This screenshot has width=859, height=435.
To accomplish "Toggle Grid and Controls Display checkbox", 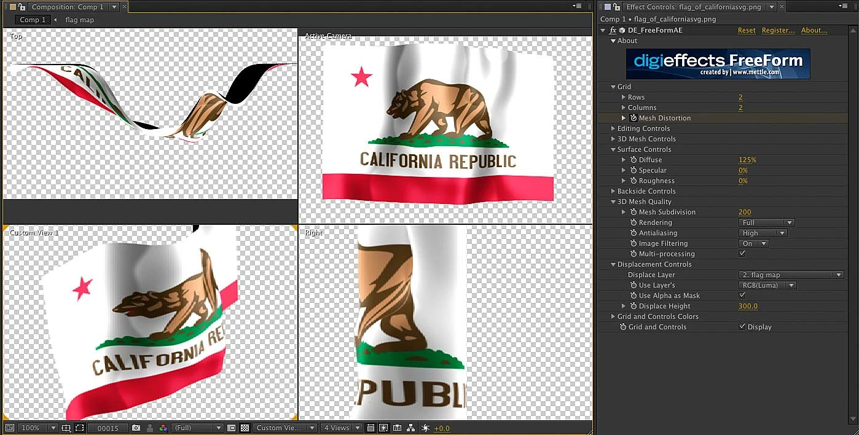I will [742, 327].
